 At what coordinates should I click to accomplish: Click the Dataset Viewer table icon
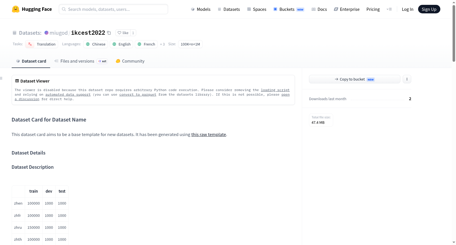17,81
